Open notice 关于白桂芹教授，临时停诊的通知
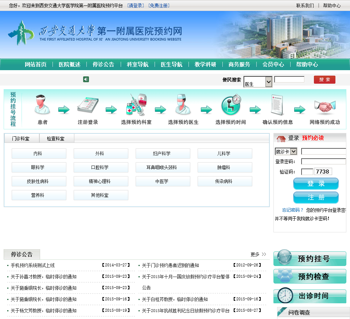Screen dimensions: 350x319 [x=175, y=299]
